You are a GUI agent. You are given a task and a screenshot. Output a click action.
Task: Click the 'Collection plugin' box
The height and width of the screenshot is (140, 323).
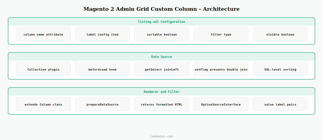click(43, 69)
